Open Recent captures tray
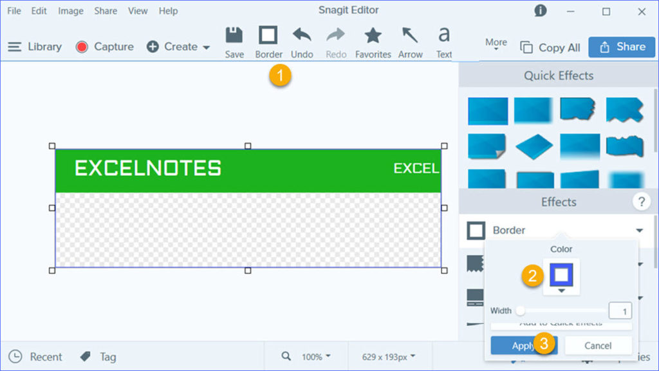The width and height of the screenshot is (659, 371). (36, 357)
